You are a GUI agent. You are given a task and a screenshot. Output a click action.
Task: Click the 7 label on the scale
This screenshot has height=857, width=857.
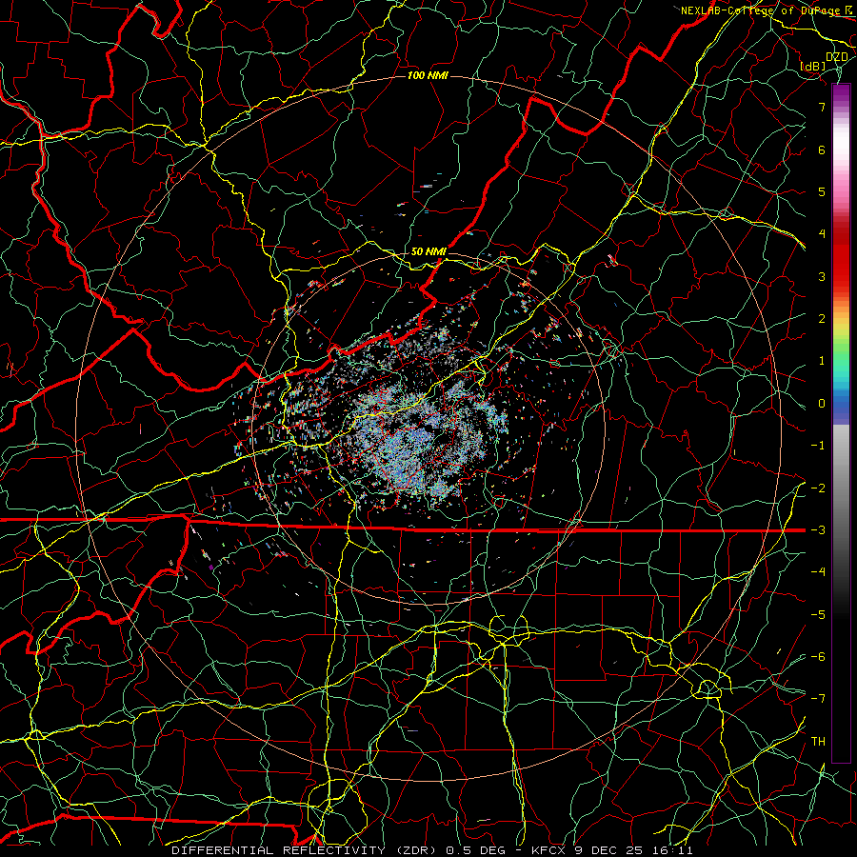coord(822,107)
